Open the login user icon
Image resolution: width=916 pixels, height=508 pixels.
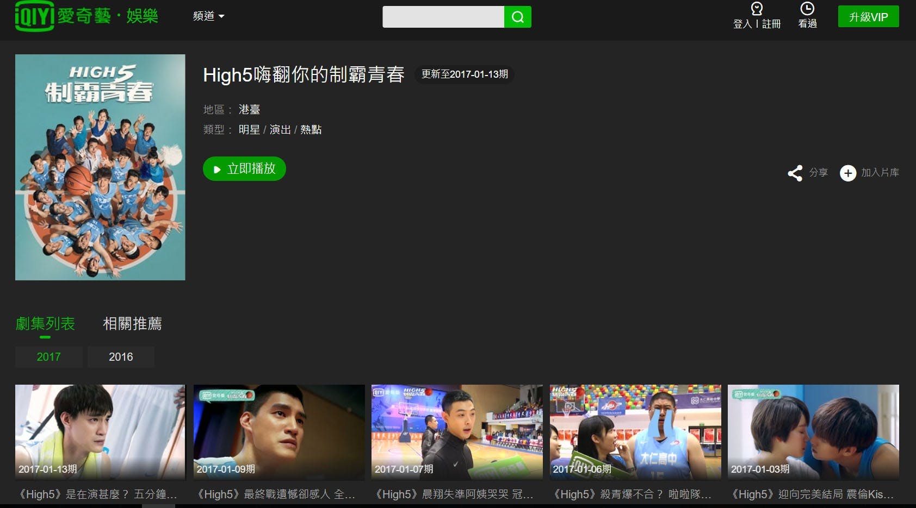(x=757, y=9)
